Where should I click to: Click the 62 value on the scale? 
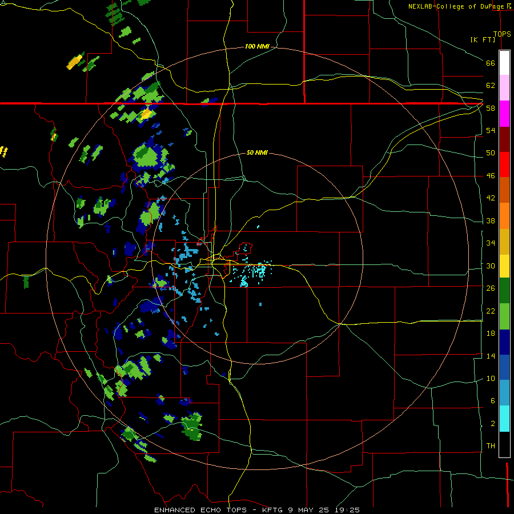(x=491, y=86)
